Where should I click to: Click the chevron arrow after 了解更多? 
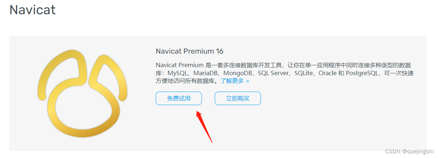click(x=247, y=81)
